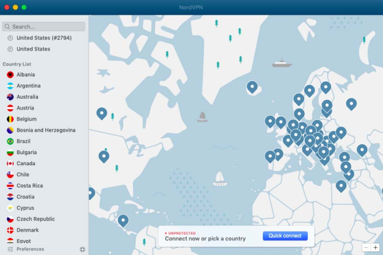Click the Cyprus flag icon
This screenshot has height=255, width=383.
click(10, 208)
